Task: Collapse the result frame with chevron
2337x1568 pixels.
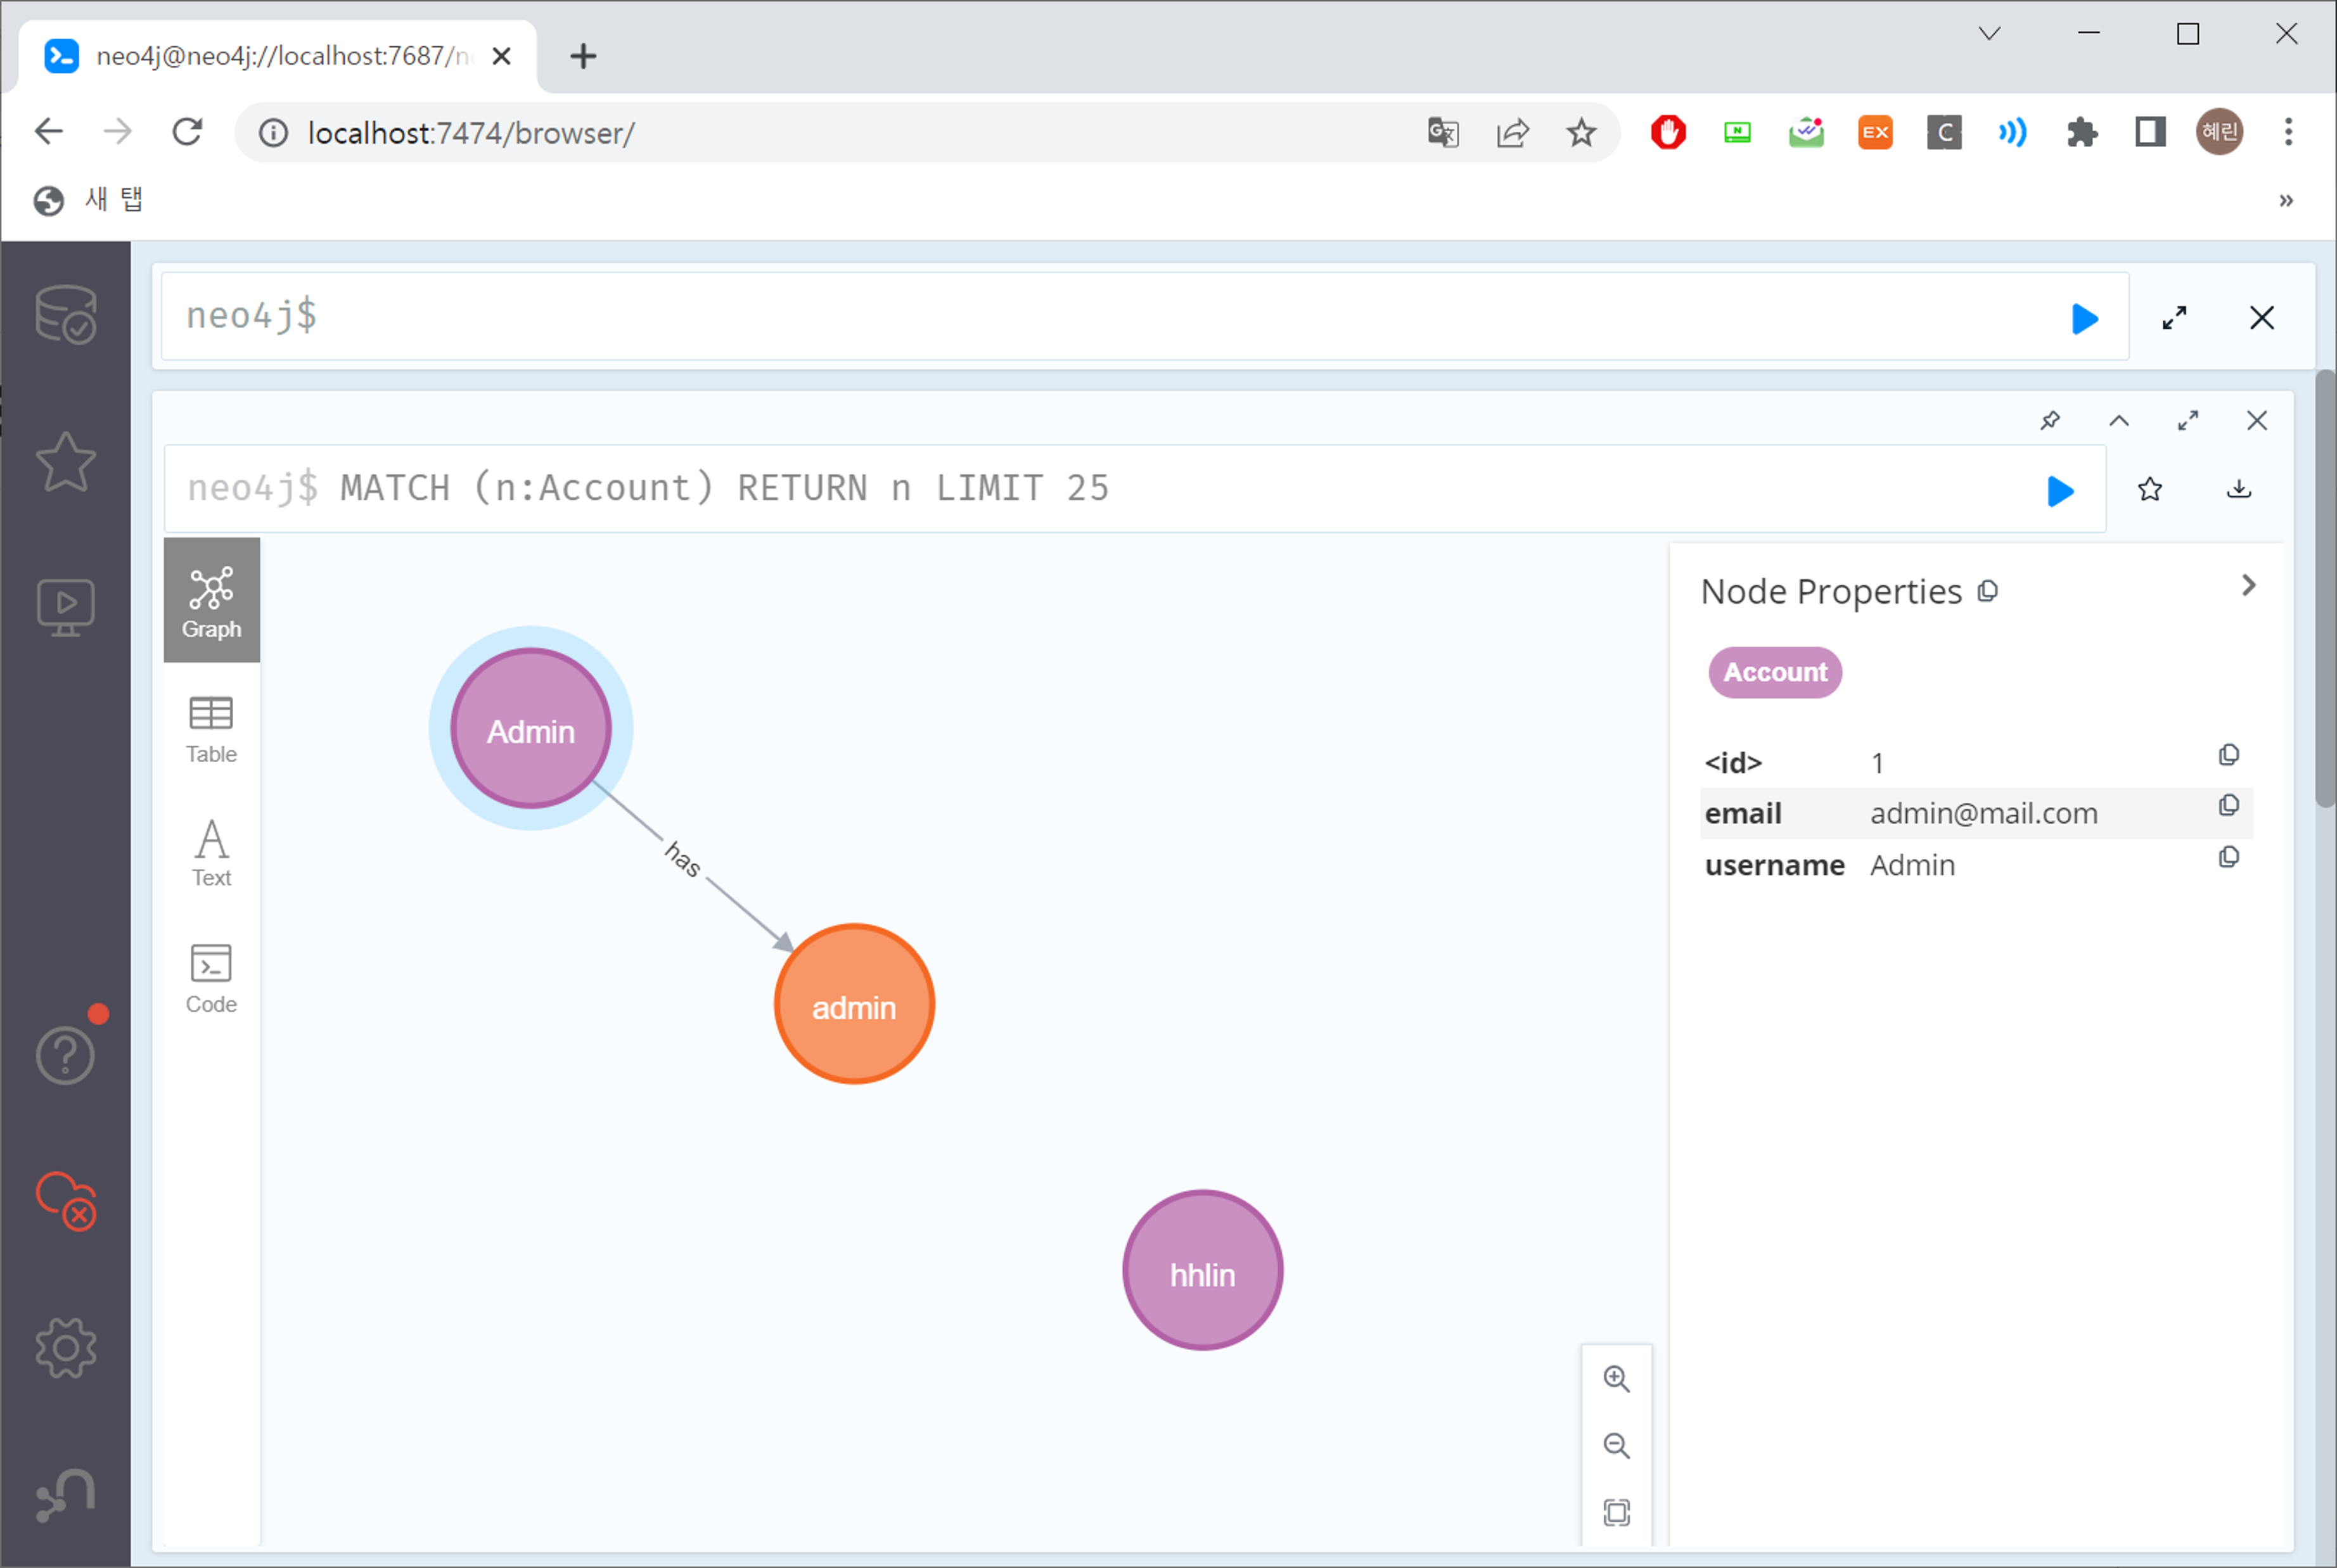Action: [x=2119, y=421]
